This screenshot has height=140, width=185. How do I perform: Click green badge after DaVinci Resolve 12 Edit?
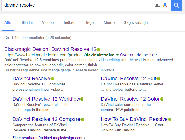click(158, 79)
